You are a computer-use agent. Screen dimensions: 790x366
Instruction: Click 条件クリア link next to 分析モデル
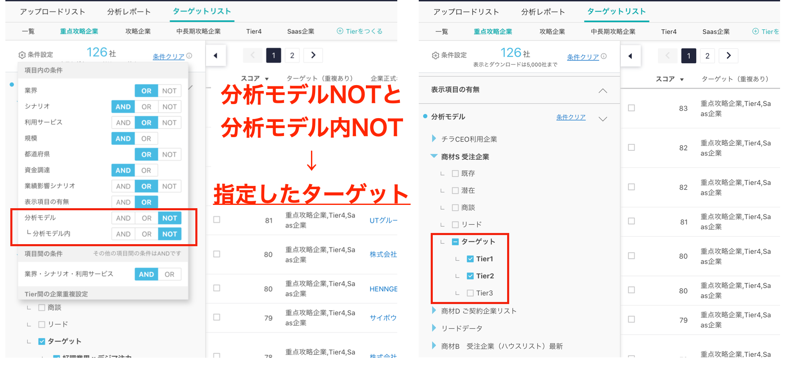coord(571,117)
